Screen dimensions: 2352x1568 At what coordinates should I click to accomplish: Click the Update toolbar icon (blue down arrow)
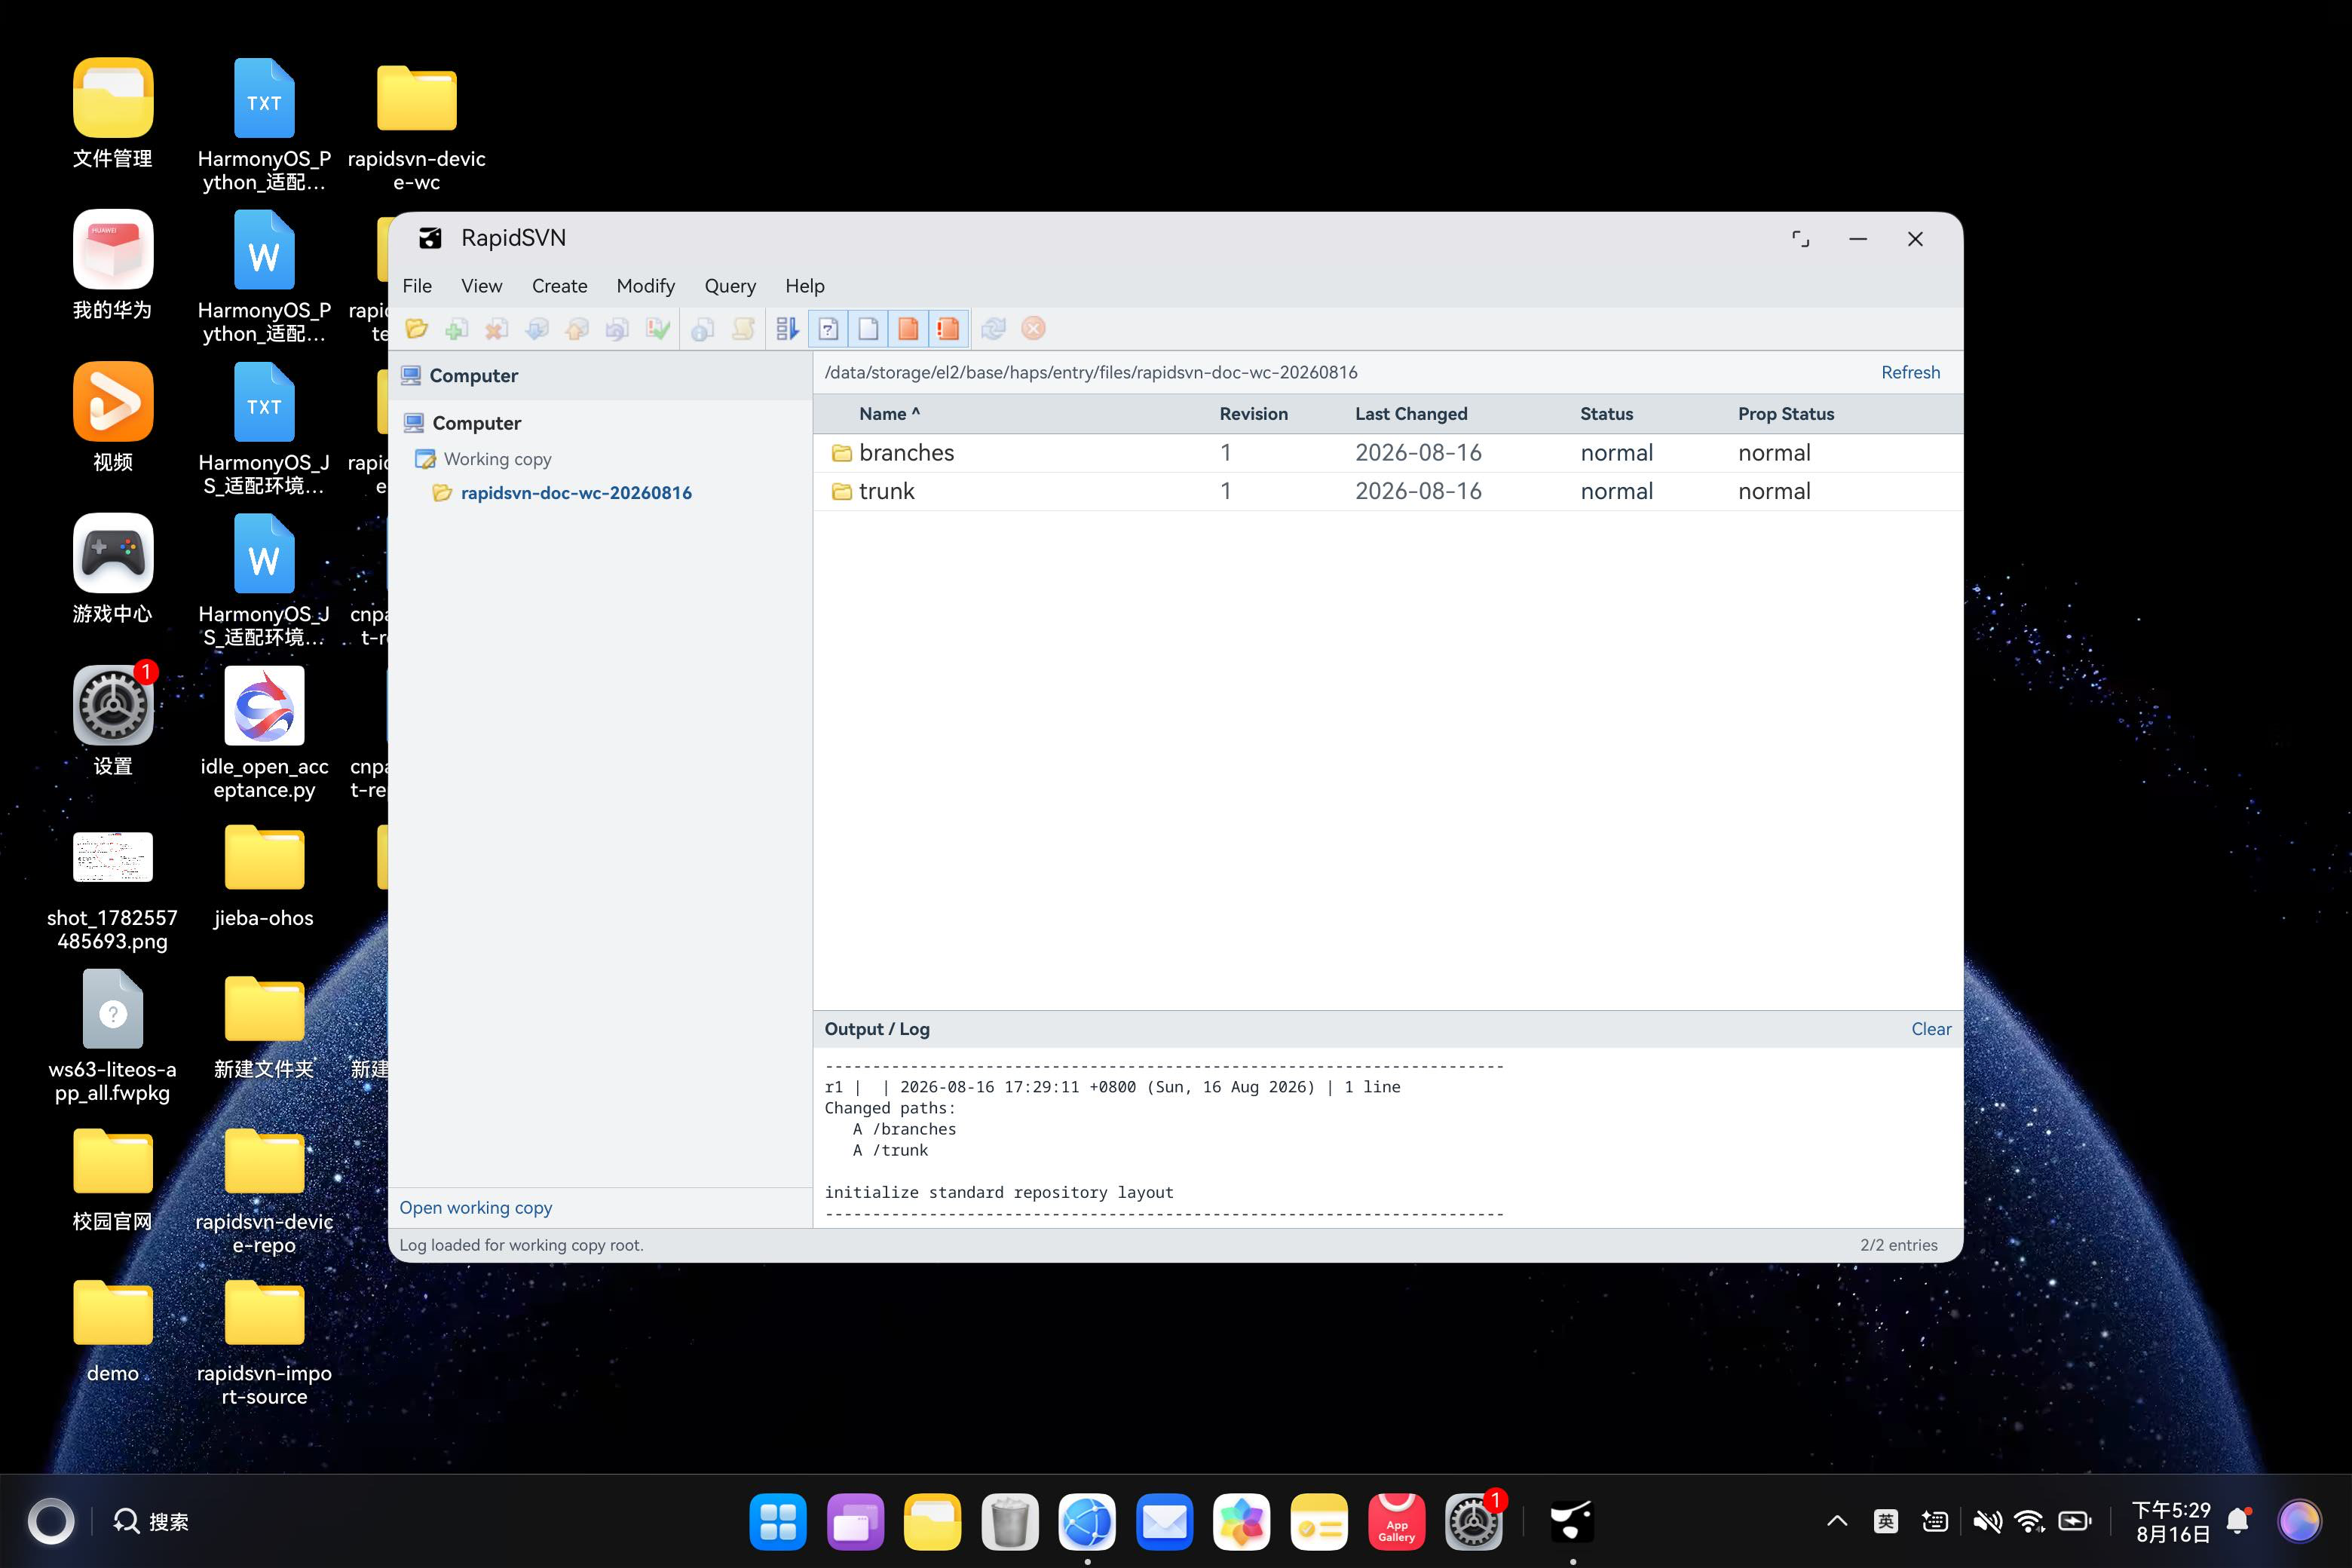(x=537, y=328)
